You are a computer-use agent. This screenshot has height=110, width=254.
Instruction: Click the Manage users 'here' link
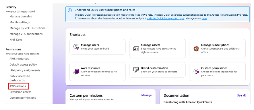(204, 18)
